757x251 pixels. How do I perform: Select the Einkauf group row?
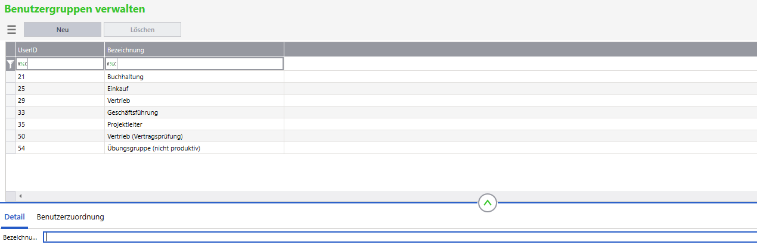[118, 89]
